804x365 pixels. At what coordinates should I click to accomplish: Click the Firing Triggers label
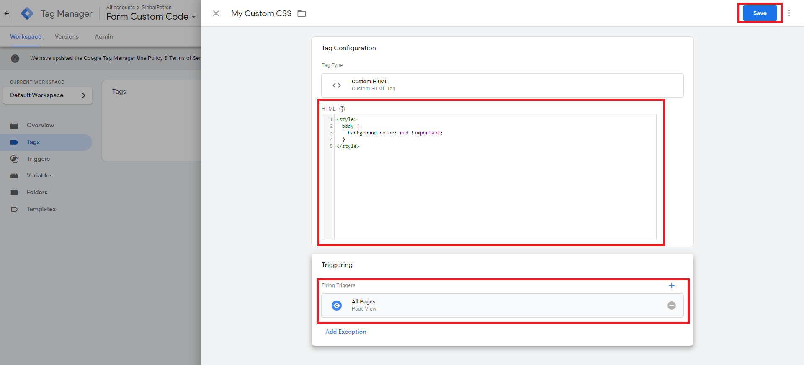point(338,285)
